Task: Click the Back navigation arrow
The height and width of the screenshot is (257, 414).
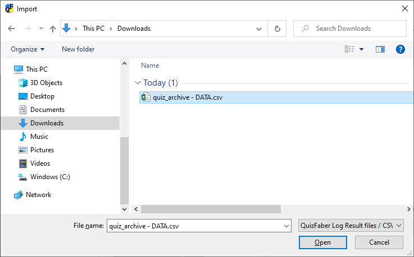Action: [x=12, y=29]
